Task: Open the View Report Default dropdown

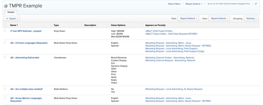Action: pos(219,19)
